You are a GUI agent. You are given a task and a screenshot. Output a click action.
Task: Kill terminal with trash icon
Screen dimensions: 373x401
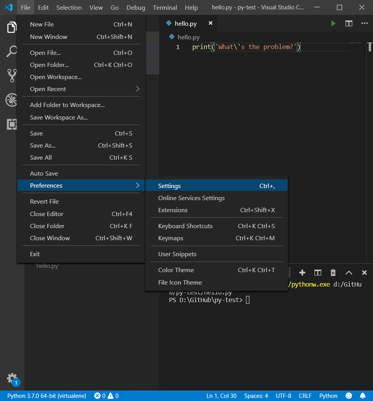333,273
